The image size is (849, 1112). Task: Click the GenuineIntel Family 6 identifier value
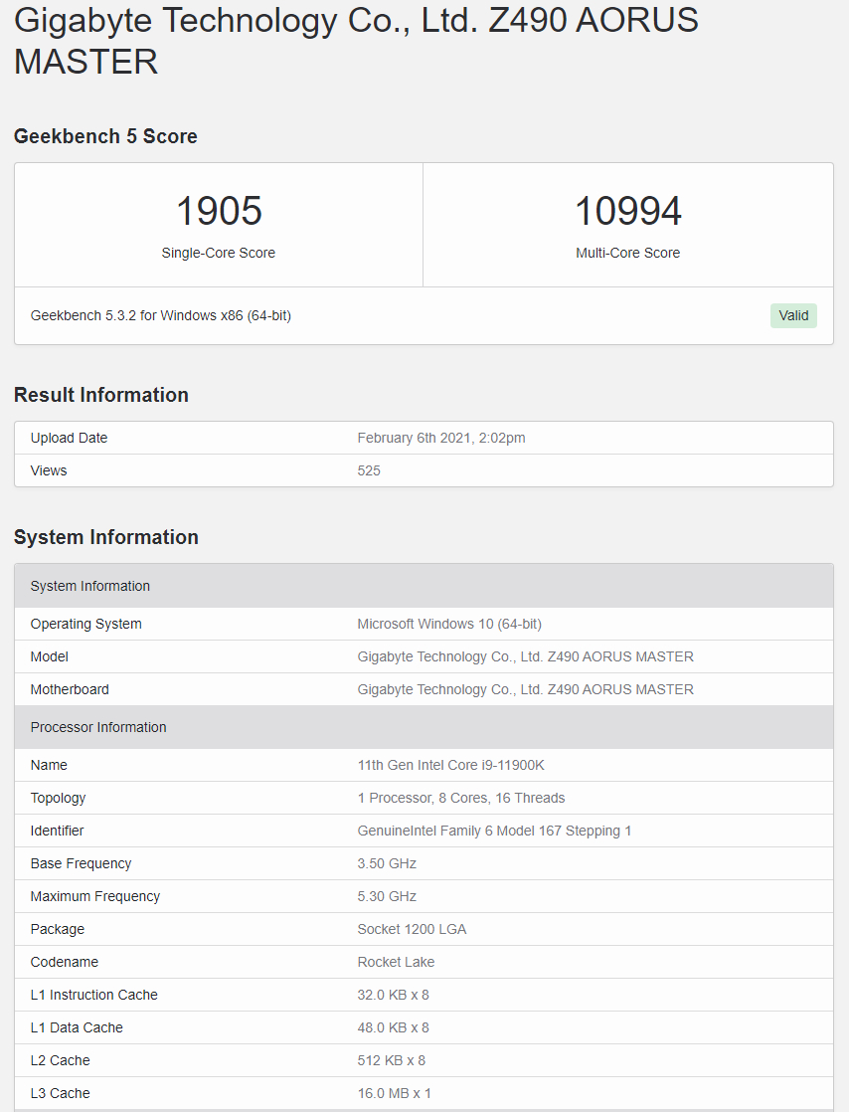click(x=494, y=831)
